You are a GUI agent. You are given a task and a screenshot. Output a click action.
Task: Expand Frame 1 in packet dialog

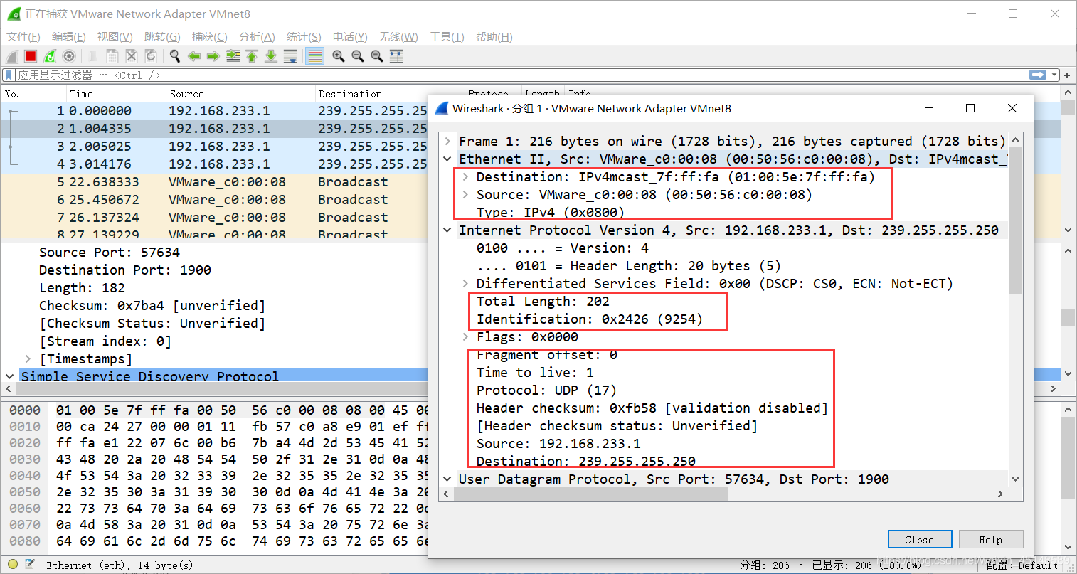pos(447,141)
